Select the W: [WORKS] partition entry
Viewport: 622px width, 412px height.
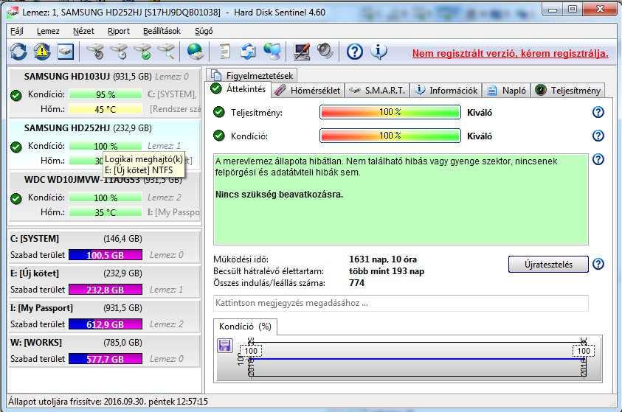tap(104, 350)
